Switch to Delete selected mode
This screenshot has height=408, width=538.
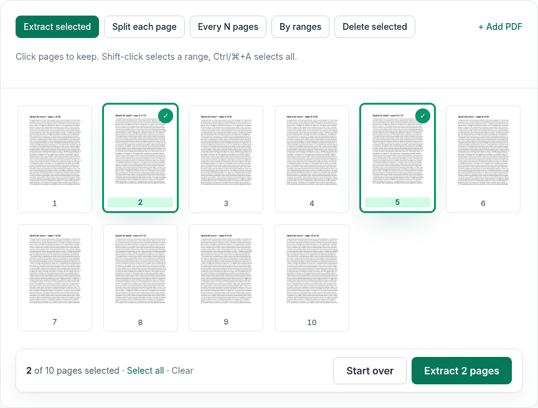click(375, 27)
